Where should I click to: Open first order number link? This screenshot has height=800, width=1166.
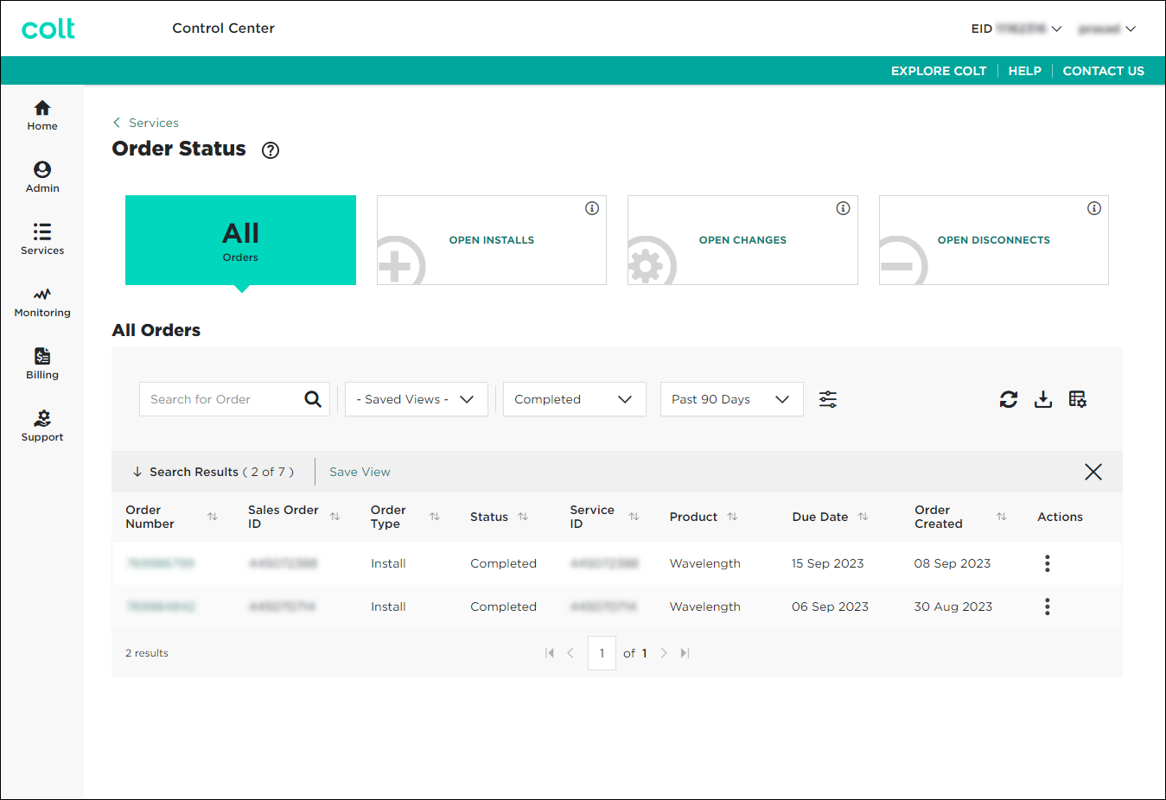coord(161,563)
